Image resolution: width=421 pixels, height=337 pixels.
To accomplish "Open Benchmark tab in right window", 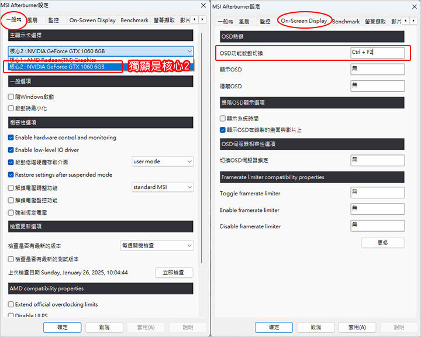I will [346, 22].
